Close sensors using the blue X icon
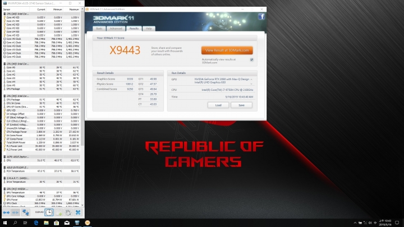This screenshot has width=404, height=227. pyautogui.click(x=78, y=212)
